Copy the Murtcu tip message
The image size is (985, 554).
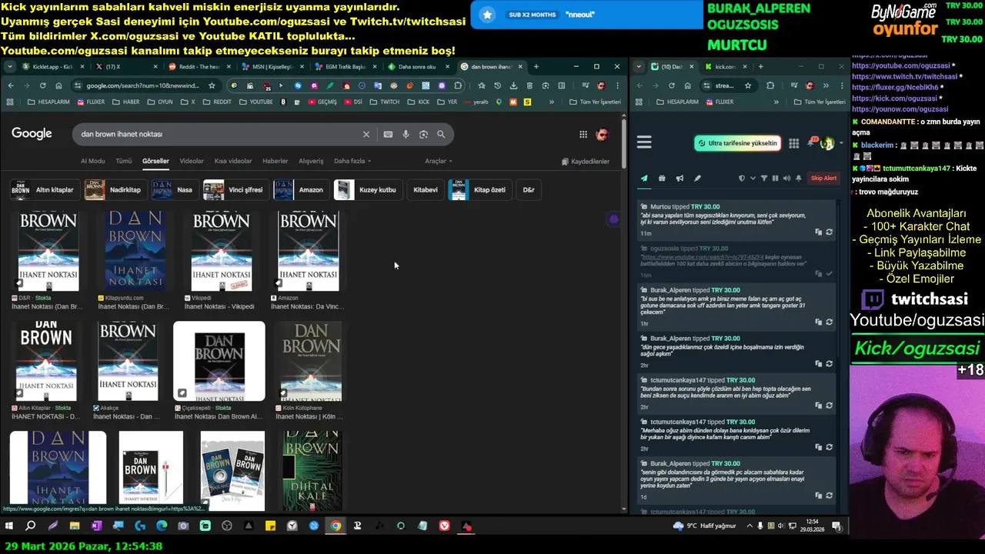818,232
